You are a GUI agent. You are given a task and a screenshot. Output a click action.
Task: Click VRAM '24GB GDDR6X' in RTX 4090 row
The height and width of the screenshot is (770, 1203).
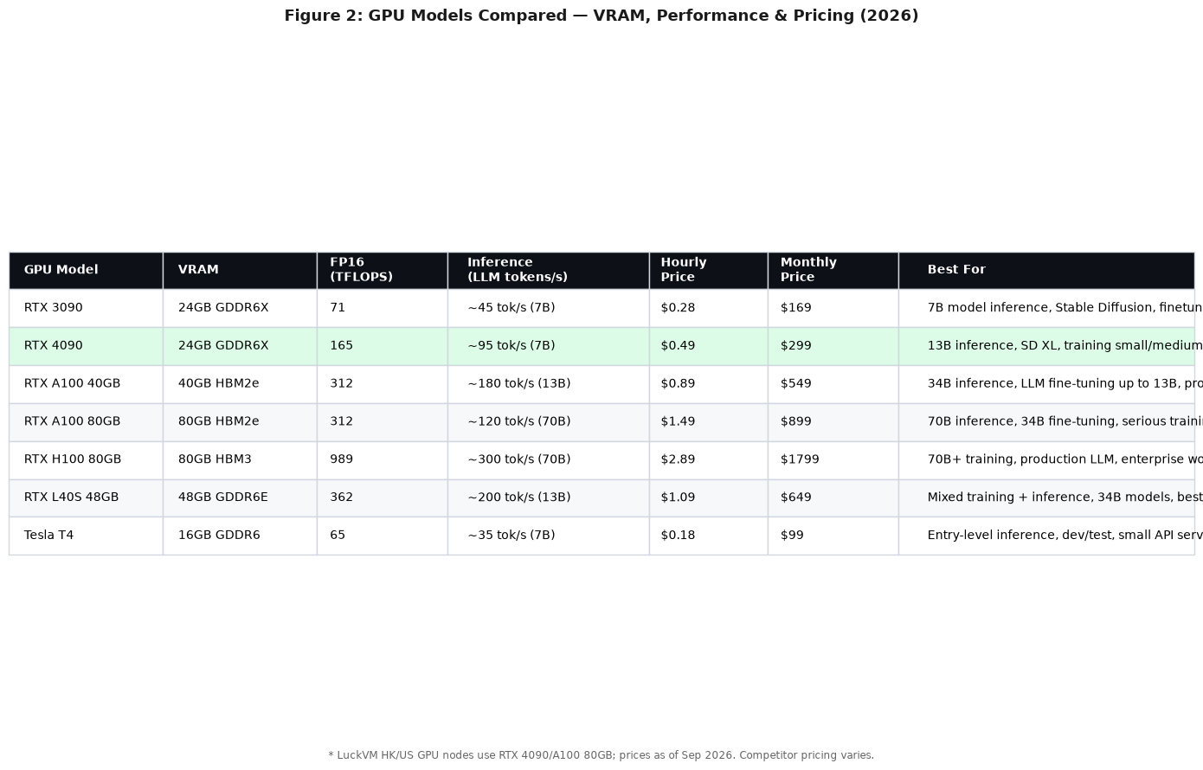coord(240,346)
